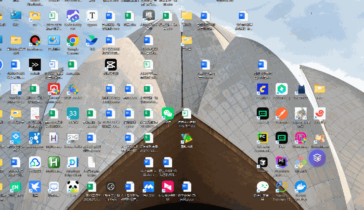Image resolution: width=364 pixels, height=210 pixels.
Task: Open the 夸克网盘 cloud drive shortcut
Action: [x=35, y=163]
